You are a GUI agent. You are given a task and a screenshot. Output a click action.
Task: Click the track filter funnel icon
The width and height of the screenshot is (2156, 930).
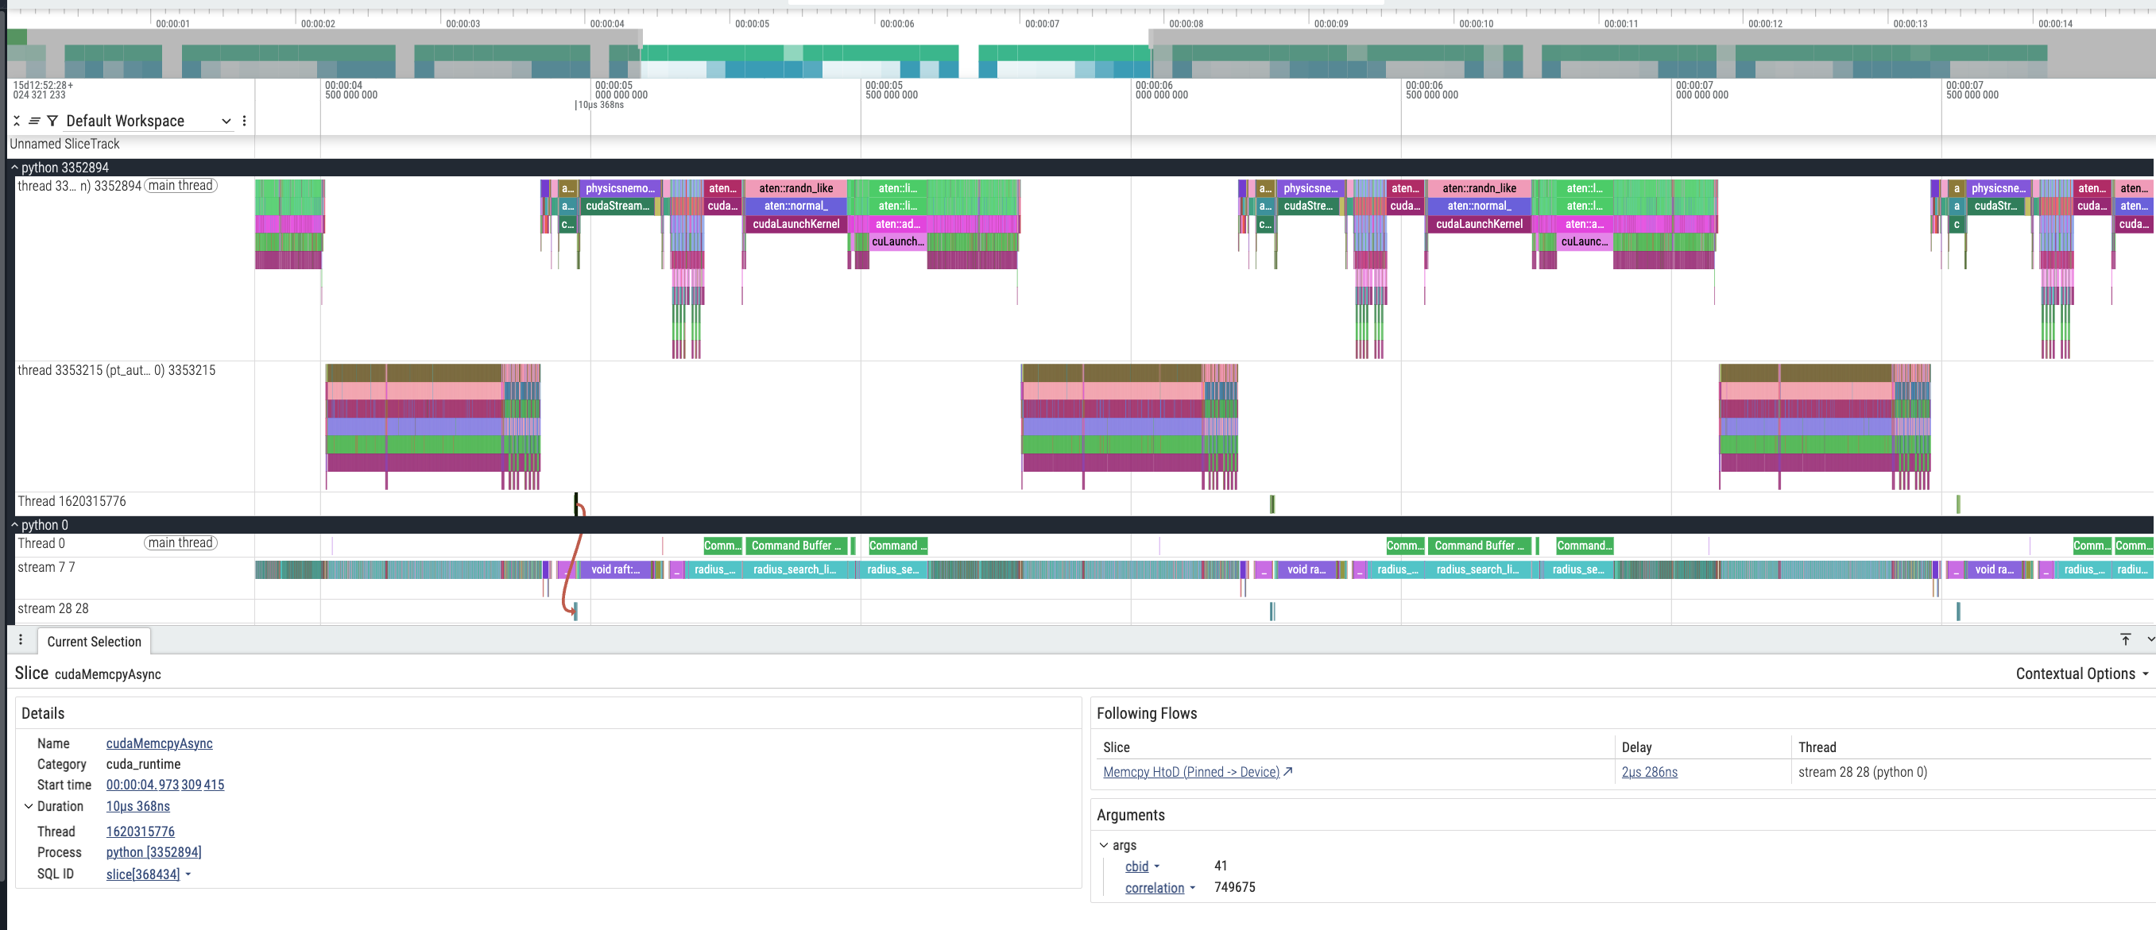tap(52, 122)
